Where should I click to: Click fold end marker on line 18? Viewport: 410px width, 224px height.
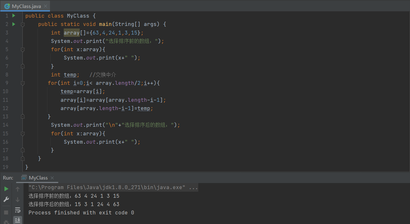(23, 158)
